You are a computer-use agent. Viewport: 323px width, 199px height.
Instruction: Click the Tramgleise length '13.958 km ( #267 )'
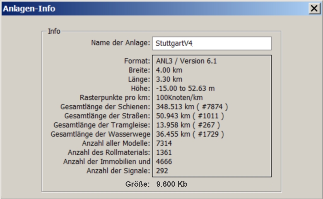pyautogui.click(x=188, y=125)
